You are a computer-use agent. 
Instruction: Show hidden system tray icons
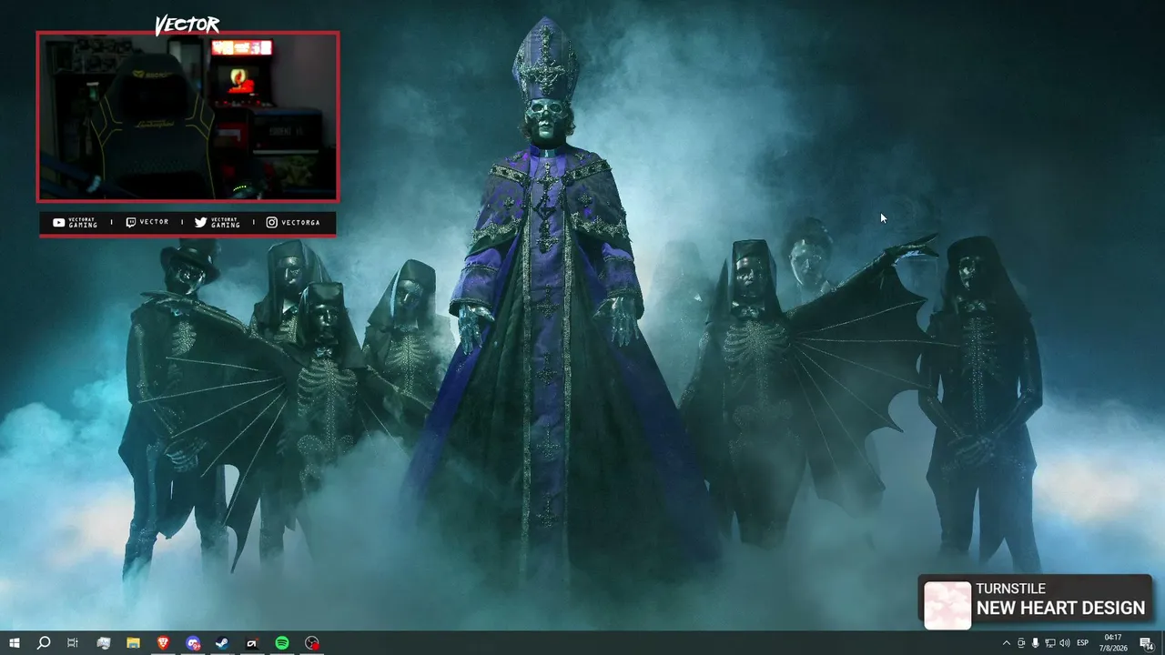[1006, 643]
